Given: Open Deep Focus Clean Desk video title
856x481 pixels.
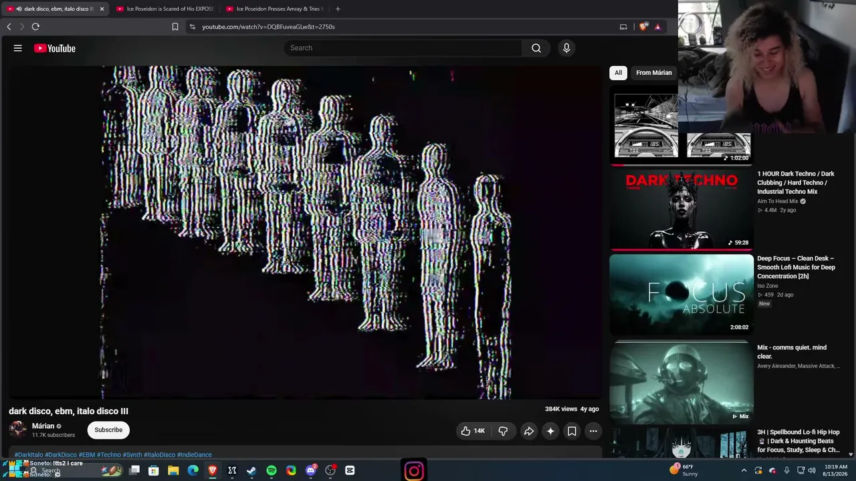Looking at the screenshot, I should [796, 267].
